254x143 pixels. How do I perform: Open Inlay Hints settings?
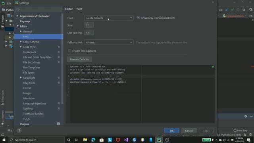tap(29, 83)
